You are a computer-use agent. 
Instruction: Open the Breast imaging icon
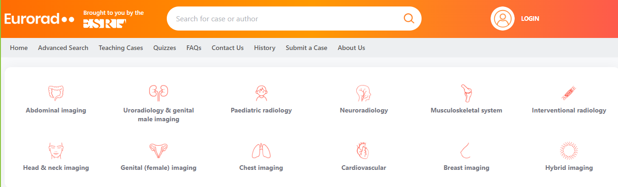(x=466, y=150)
